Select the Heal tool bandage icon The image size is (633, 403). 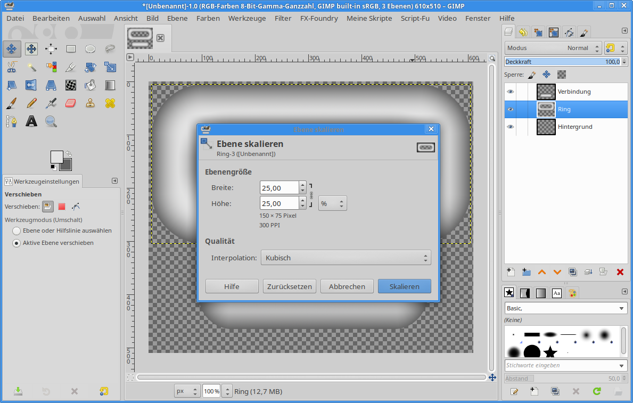(x=110, y=103)
